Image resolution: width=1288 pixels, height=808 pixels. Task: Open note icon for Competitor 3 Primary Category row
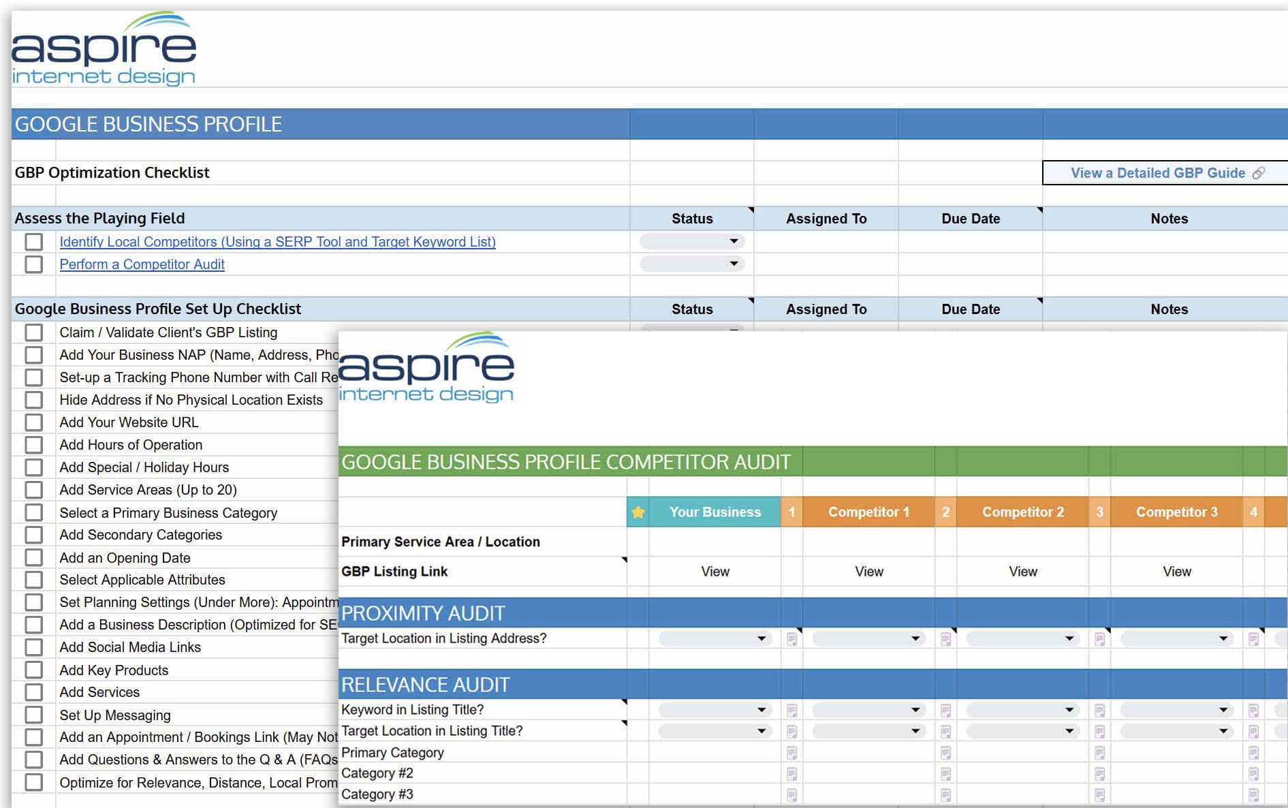[x=1253, y=753]
